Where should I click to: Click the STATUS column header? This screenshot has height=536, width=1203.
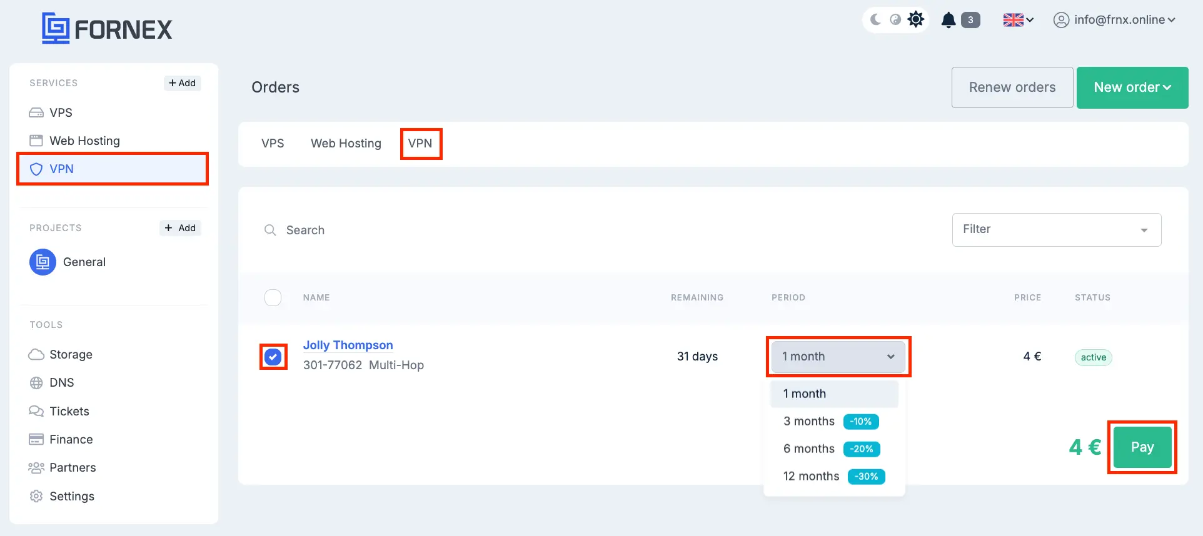tap(1092, 297)
